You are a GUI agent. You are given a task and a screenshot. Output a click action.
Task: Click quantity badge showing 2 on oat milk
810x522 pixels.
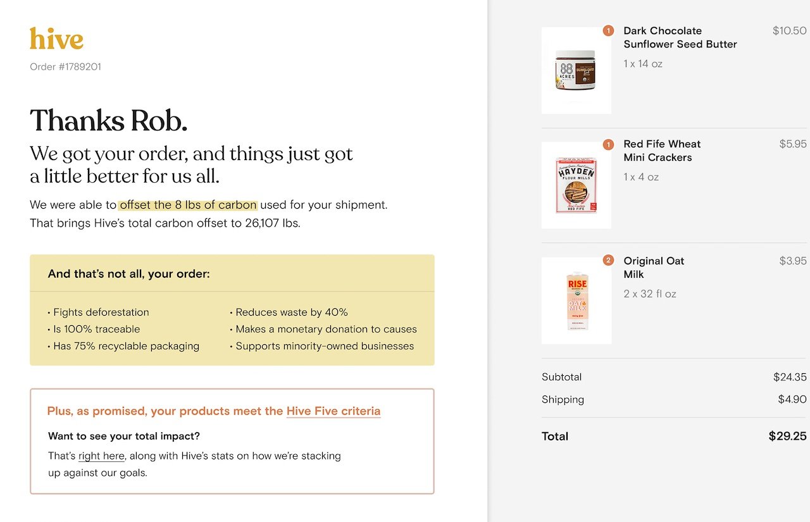(608, 260)
